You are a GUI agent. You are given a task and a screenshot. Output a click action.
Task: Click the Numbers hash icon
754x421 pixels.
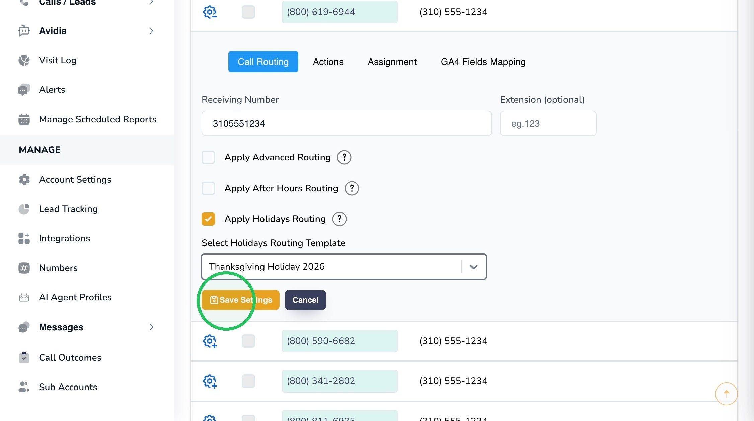[24, 268]
